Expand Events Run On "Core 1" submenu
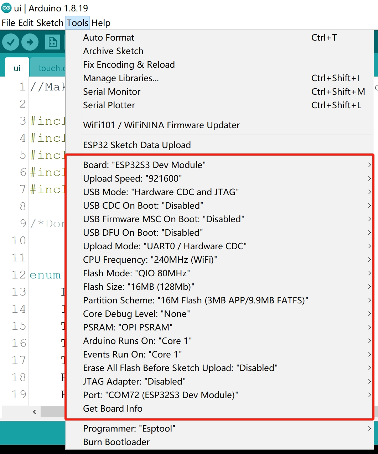The width and height of the screenshot is (378, 454). pyautogui.click(x=219, y=354)
